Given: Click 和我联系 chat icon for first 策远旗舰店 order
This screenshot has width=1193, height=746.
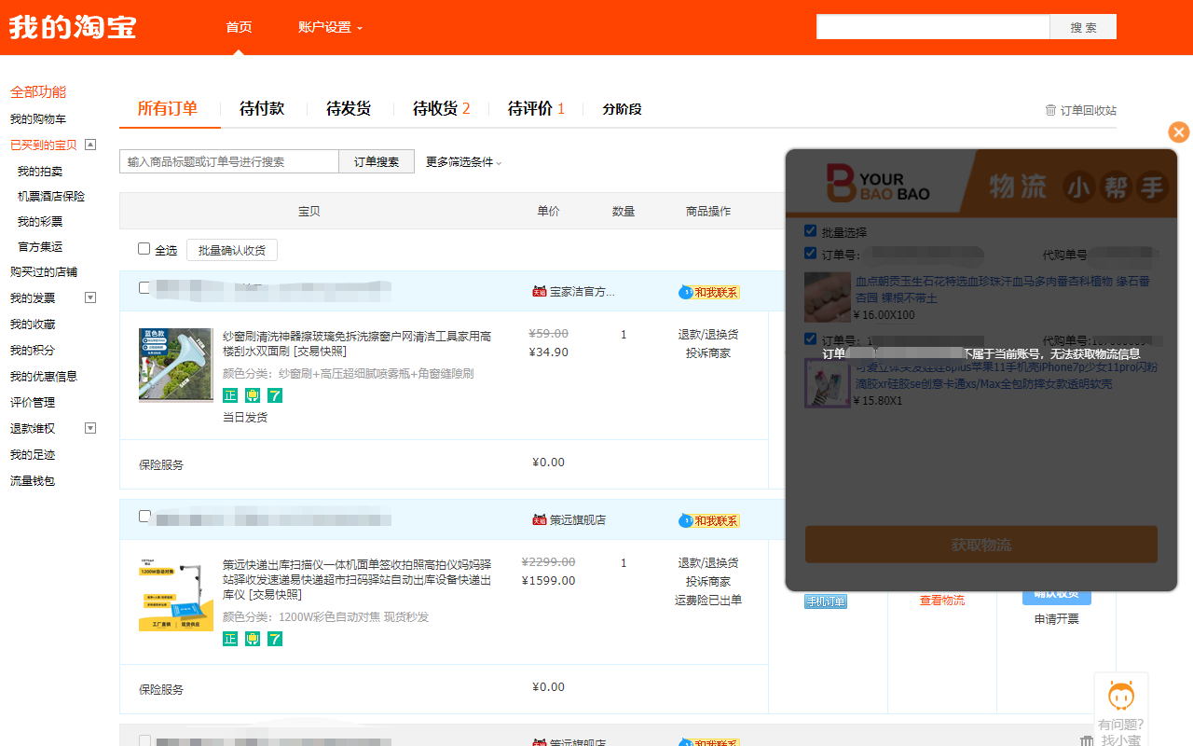Looking at the screenshot, I should pyautogui.click(x=709, y=520).
